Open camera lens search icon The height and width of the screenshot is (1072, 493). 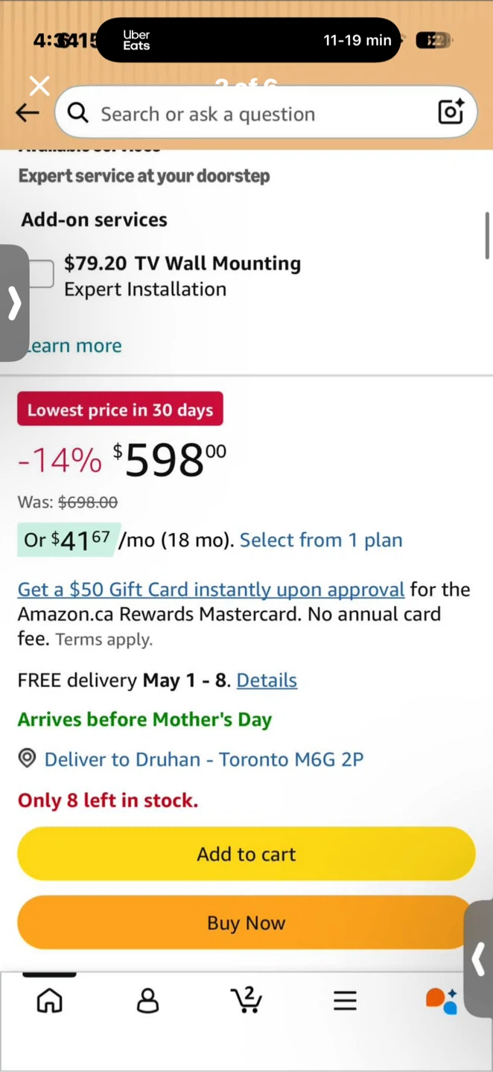[x=451, y=112]
